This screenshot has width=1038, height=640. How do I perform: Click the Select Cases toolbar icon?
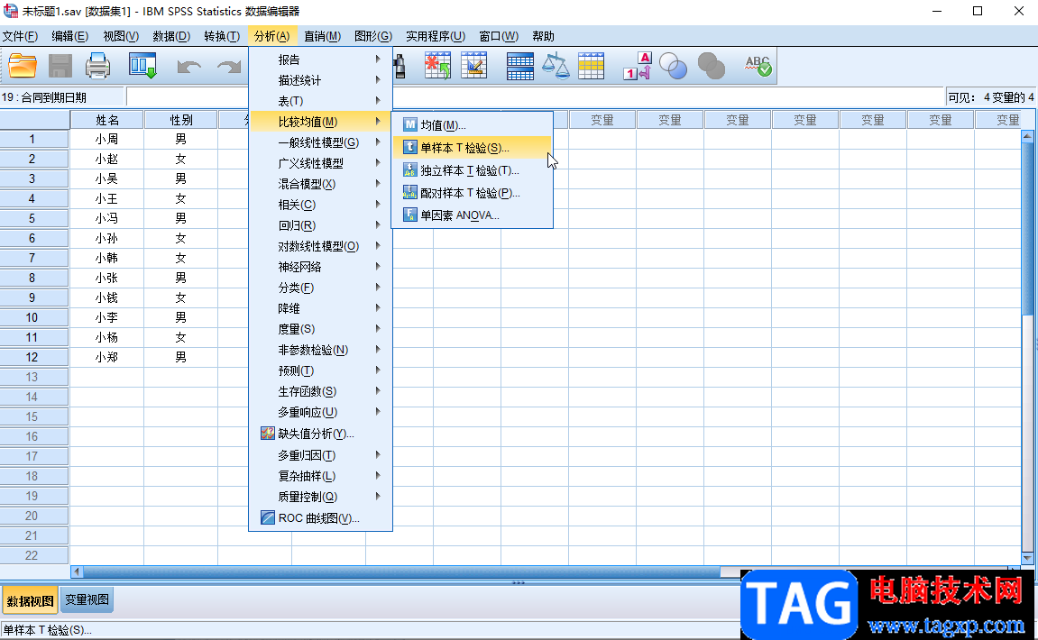point(591,66)
